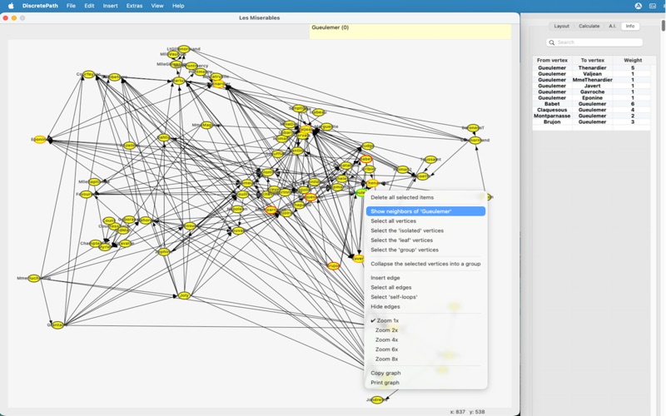Choose Copy graph from context menu

point(385,373)
